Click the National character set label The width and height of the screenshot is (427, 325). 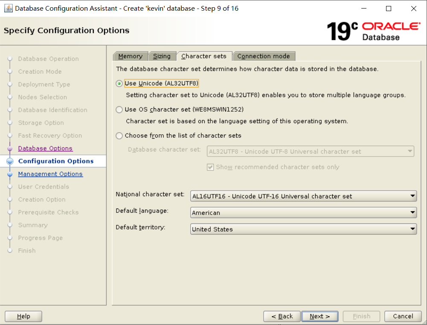coord(150,194)
